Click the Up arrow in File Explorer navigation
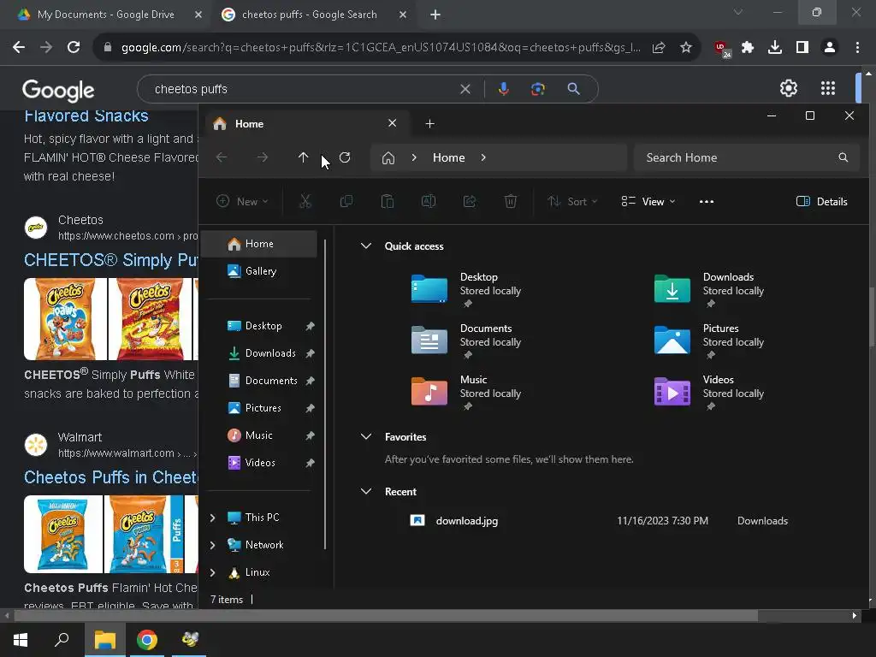 (x=304, y=157)
